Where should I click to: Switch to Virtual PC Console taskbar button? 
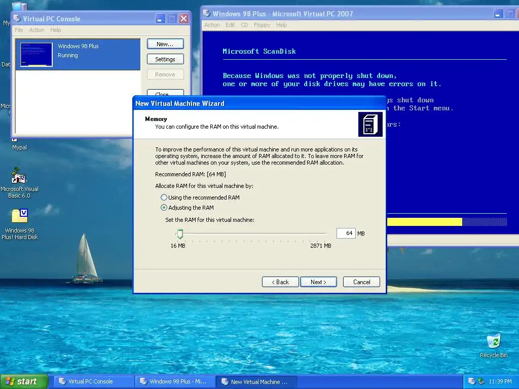point(93,381)
